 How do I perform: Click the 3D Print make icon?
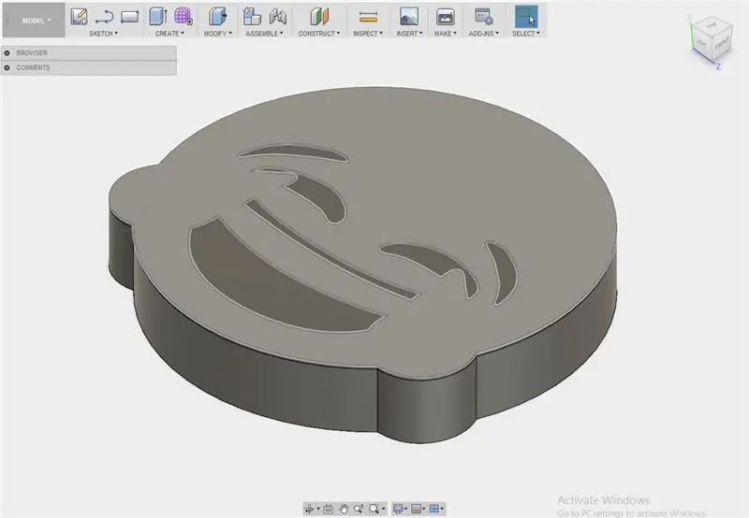445,17
